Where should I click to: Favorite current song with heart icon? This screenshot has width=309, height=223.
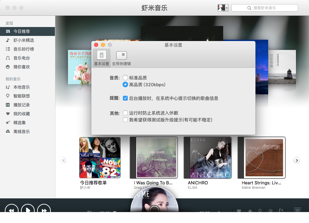tap(239, 210)
